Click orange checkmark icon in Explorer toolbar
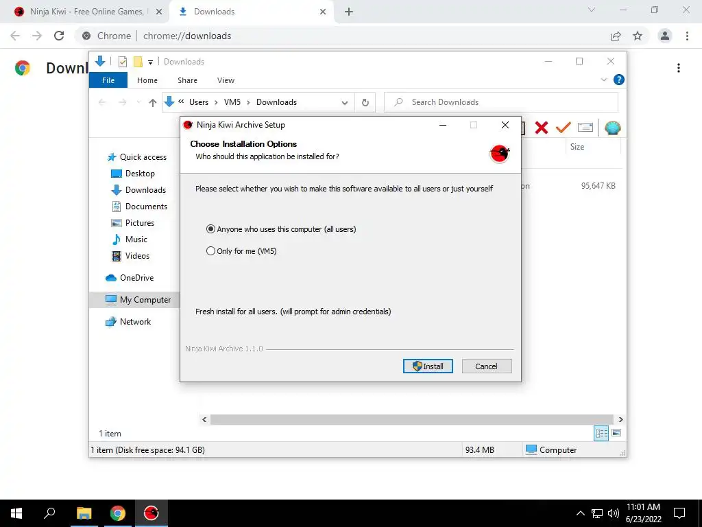This screenshot has height=527, width=702. pos(563,128)
